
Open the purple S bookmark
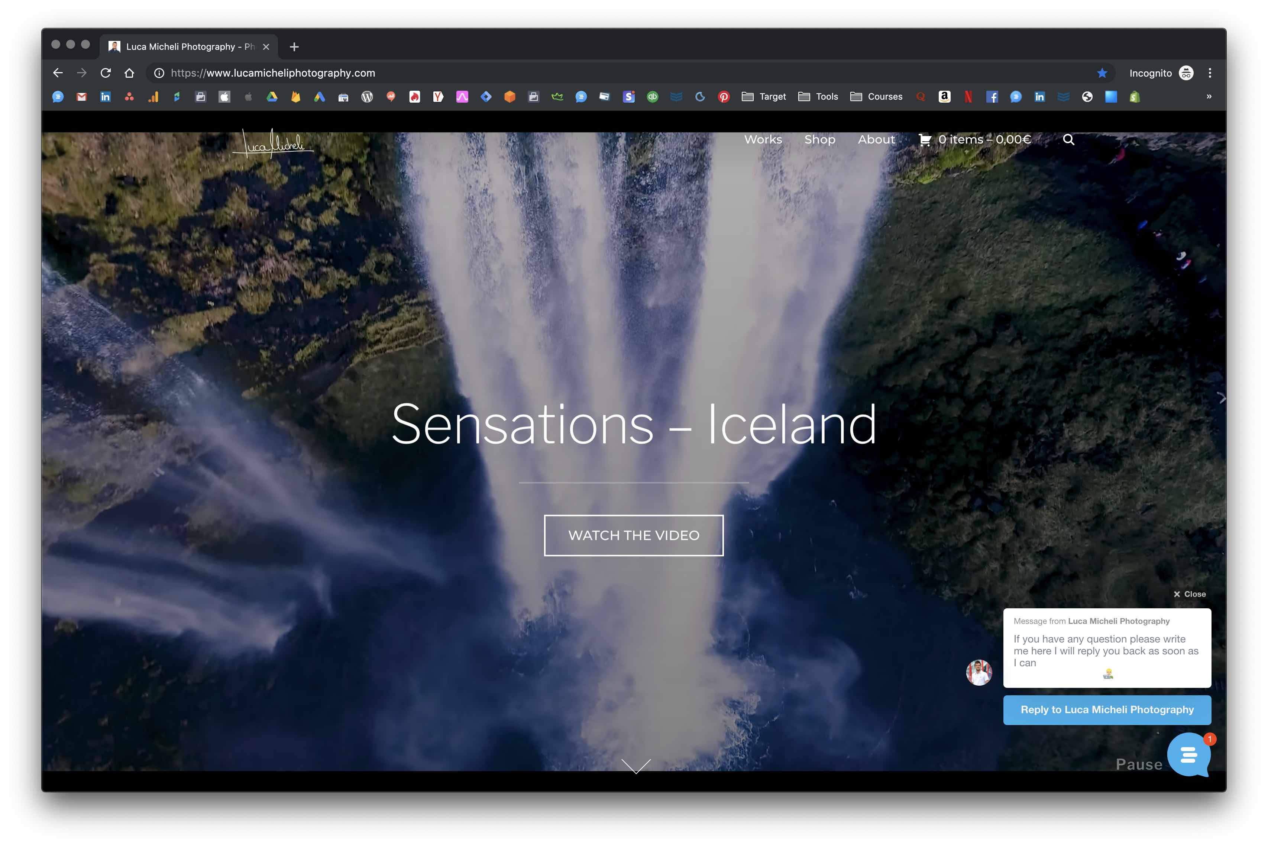(x=629, y=97)
